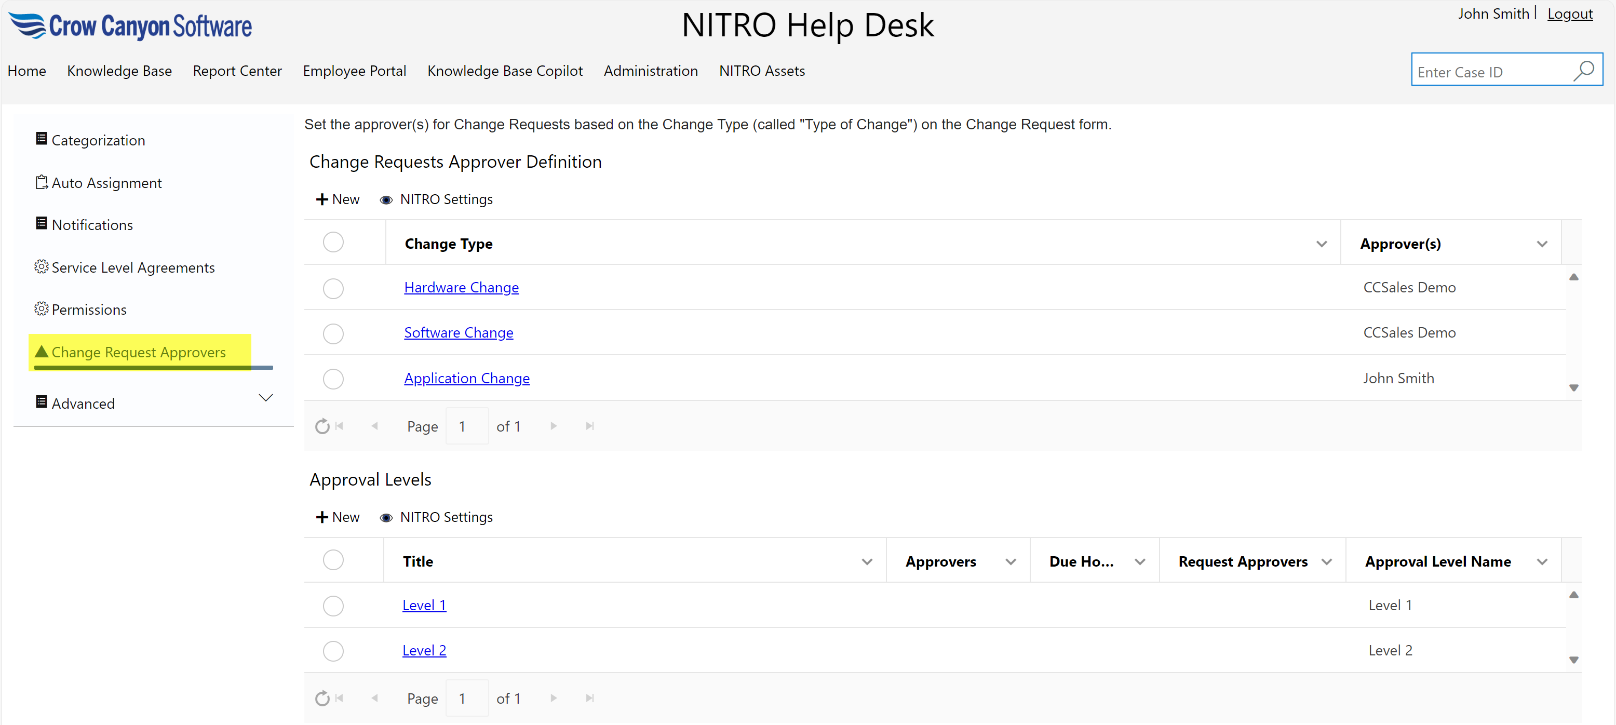Toggle select-all circle in Change Type header
The height and width of the screenshot is (725, 1616).
tap(333, 242)
